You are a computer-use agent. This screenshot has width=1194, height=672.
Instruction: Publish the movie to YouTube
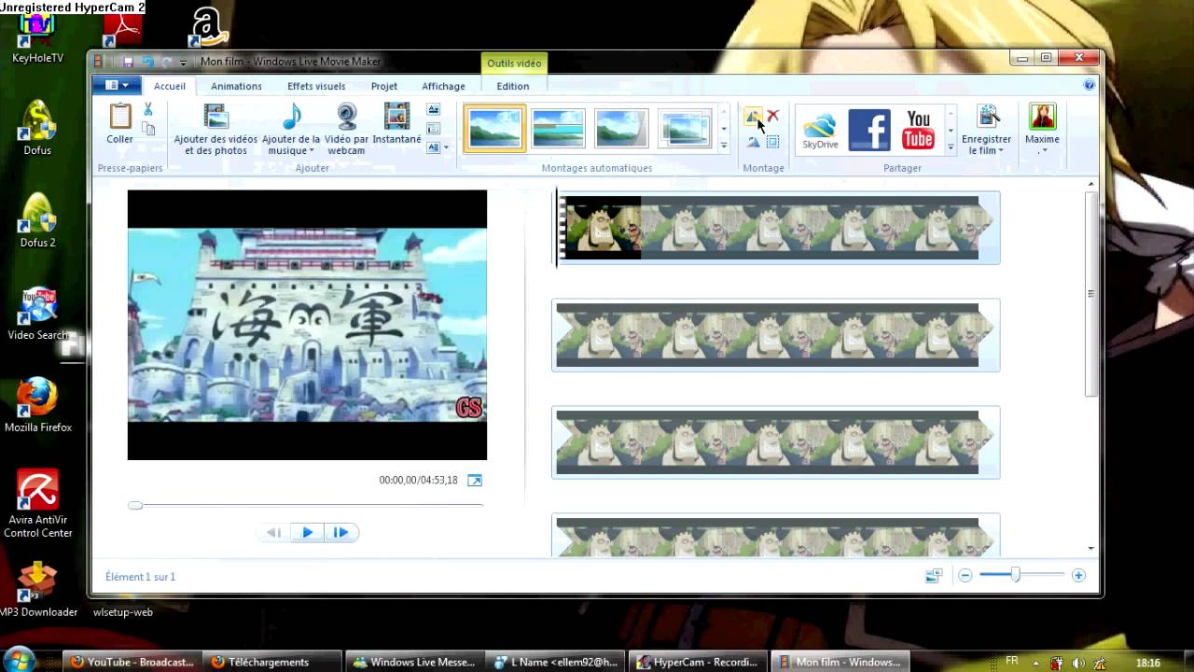pos(919,130)
